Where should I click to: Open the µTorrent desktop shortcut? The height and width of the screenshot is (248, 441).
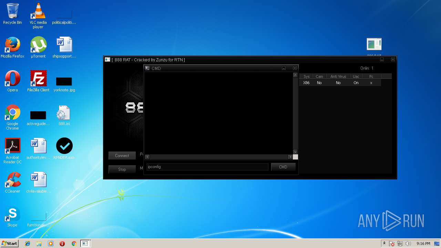point(38,47)
